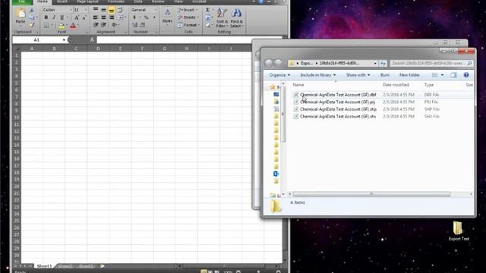Click the Percent Style icon
The height and width of the screenshot is (273, 486).
[146, 17]
